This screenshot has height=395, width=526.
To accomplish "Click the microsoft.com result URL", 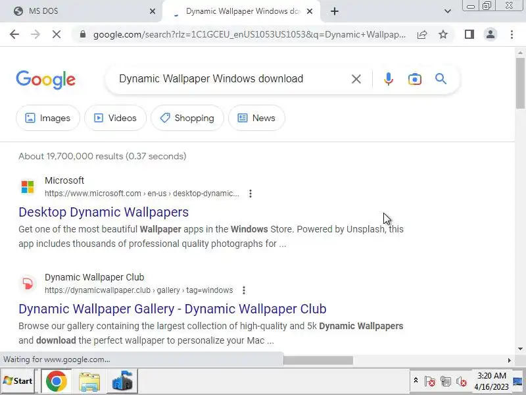I will click(142, 194).
